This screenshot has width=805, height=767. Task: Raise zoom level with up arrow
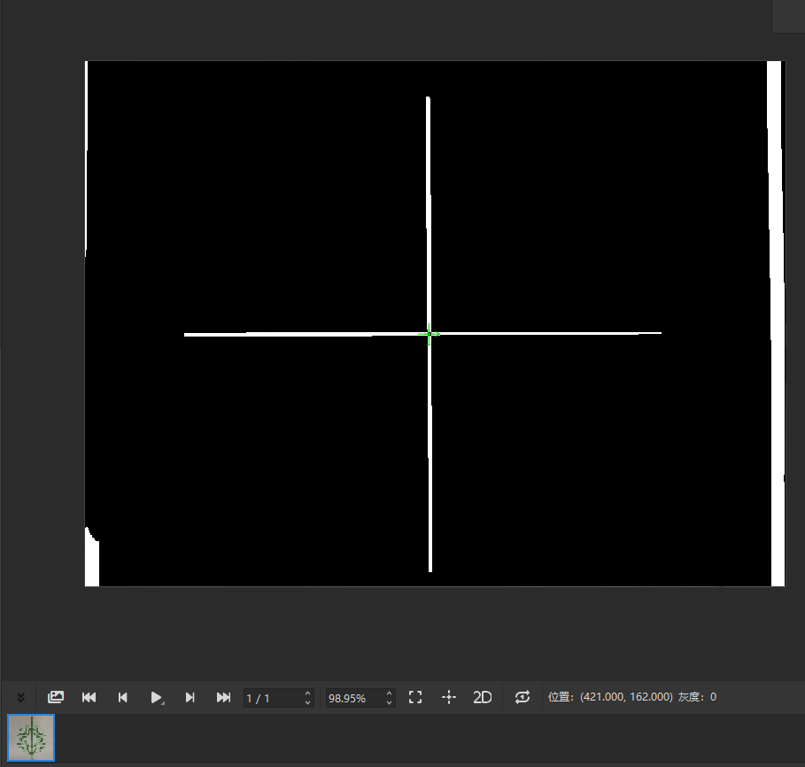click(x=389, y=693)
